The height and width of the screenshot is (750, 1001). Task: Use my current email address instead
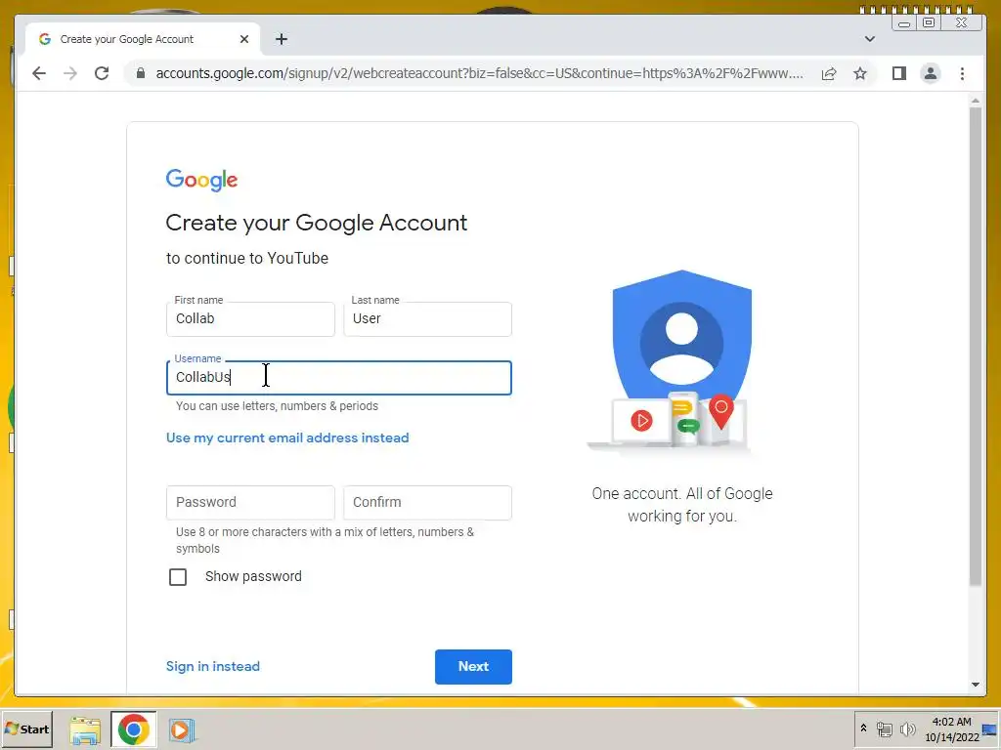coord(287,438)
